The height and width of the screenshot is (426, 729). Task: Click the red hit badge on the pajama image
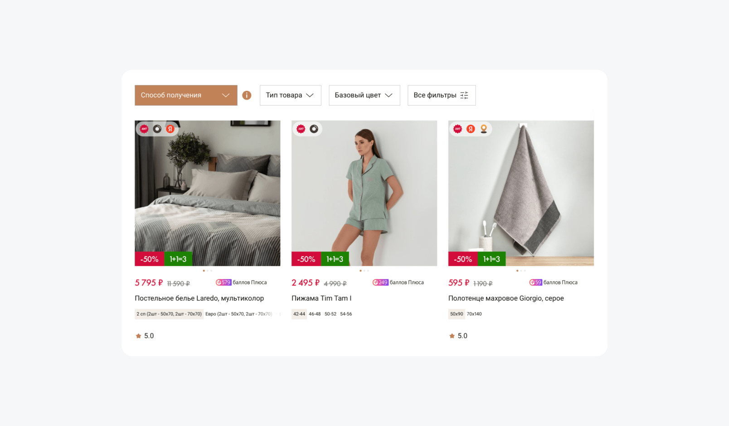301,129
